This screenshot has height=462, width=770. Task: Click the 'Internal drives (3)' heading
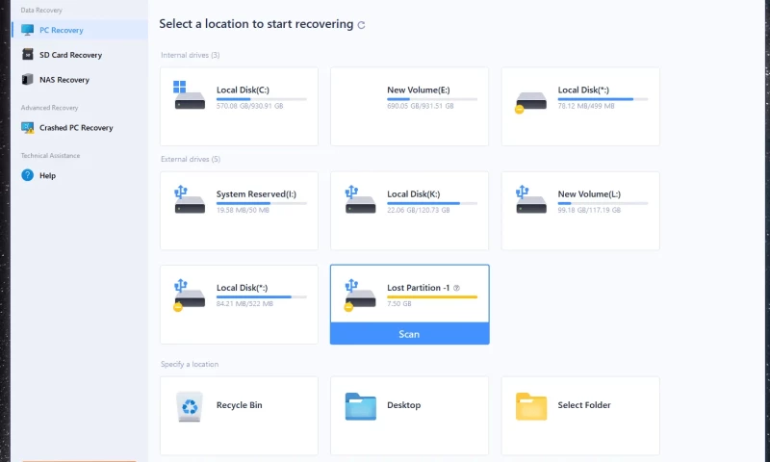(x=191, y=55)
